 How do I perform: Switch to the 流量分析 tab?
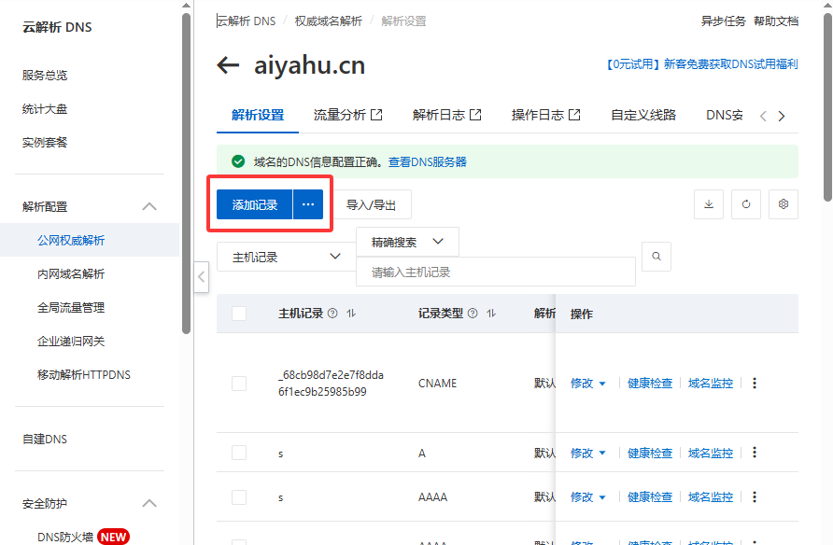[x=347, y=115]
